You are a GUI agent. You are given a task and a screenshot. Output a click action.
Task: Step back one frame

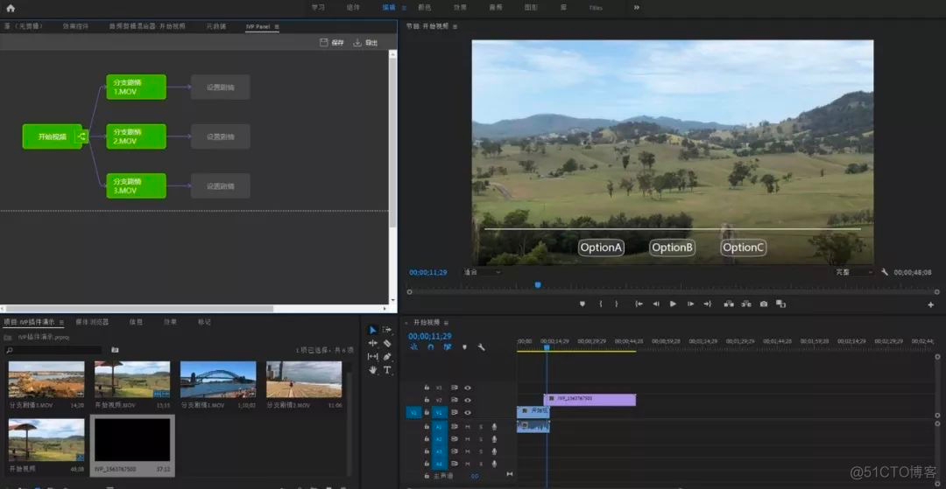coord(656,304)
